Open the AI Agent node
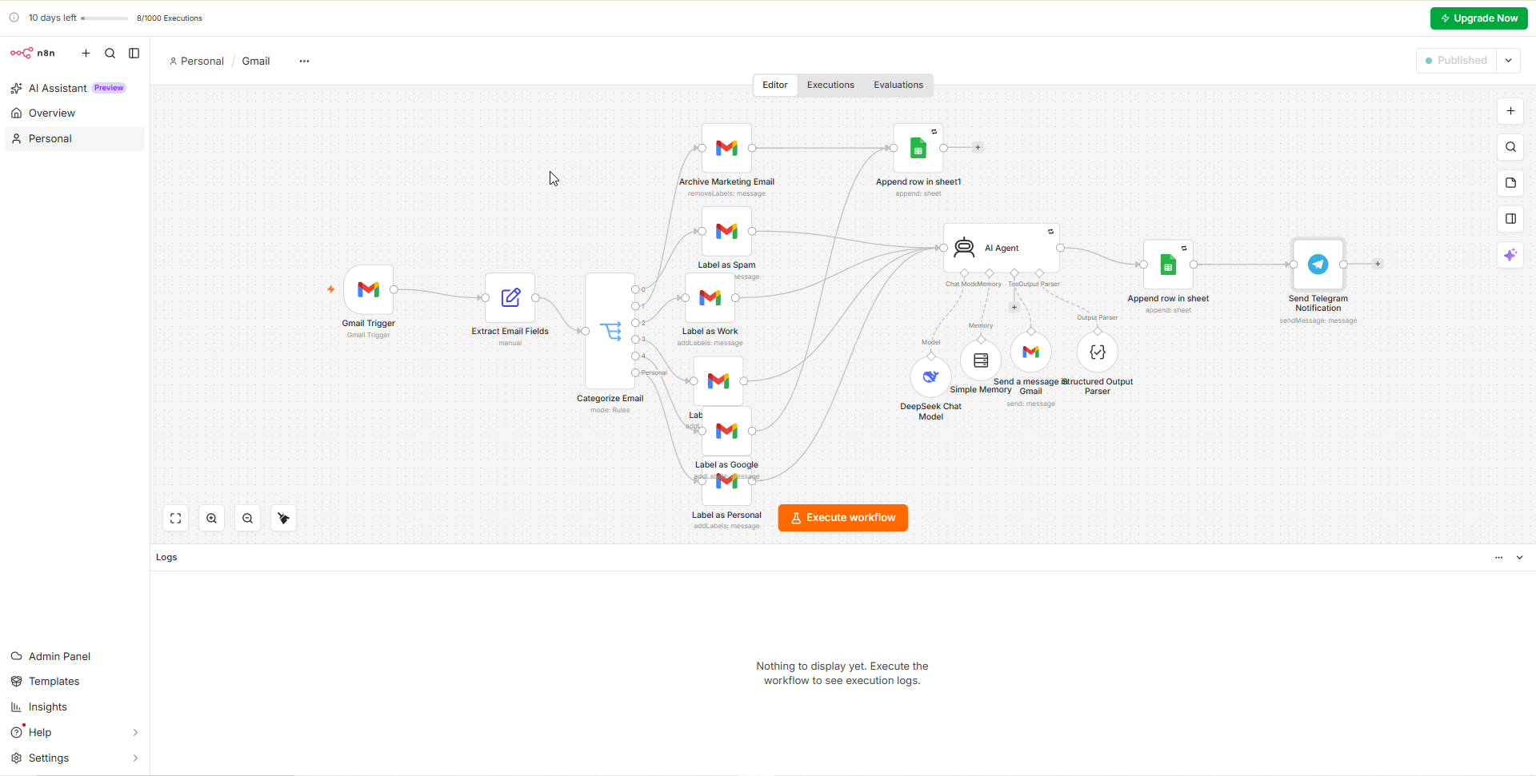1536x776 pixels. click(1002, 248)
